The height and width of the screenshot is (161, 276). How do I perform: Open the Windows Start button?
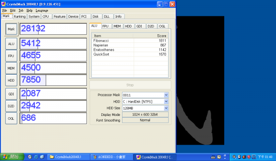pyautogui.click(x=12, y=157)
